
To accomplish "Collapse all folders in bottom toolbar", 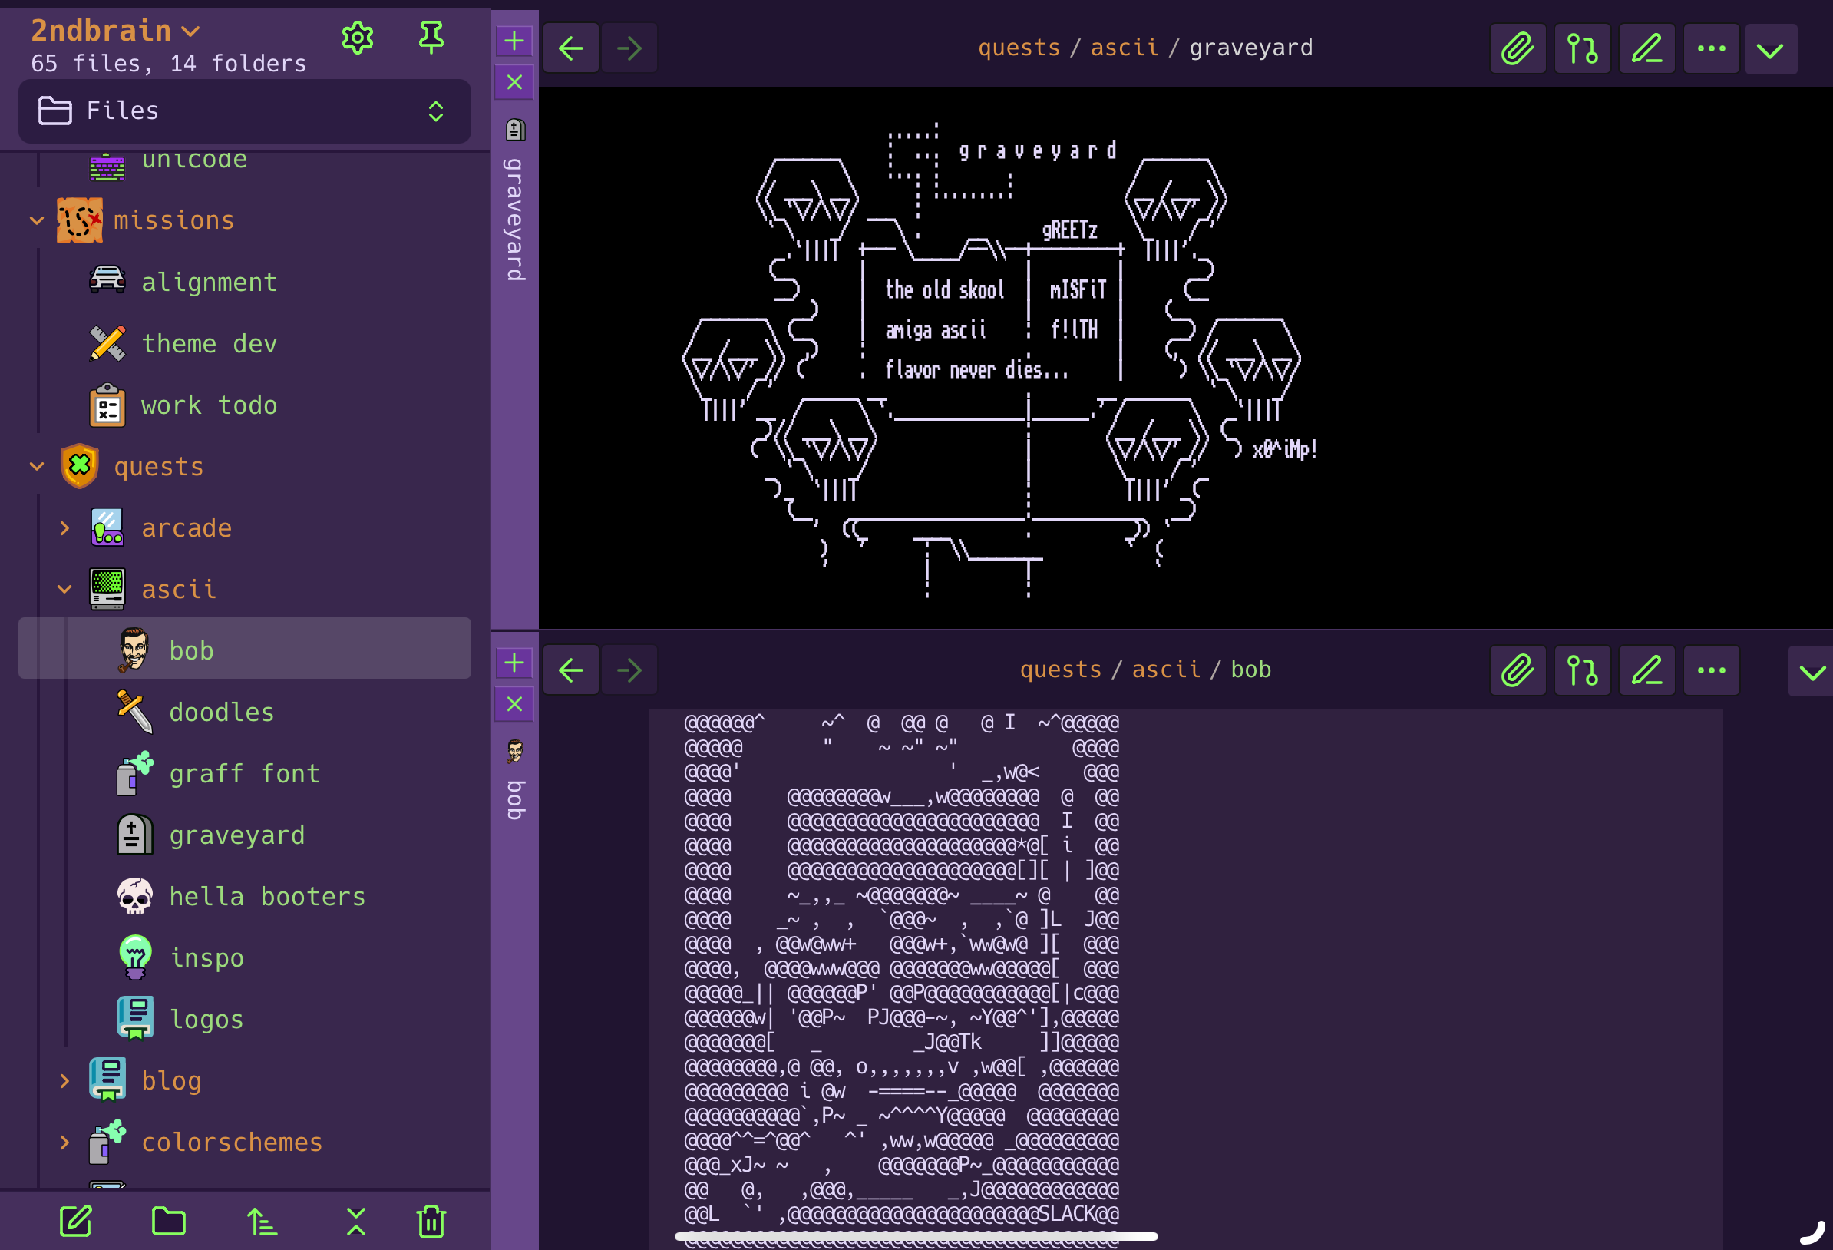I will coord(355,1221).
